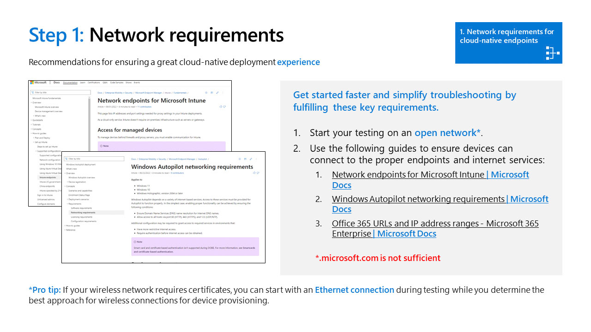Click 9 contributors link on Autopilot article
The image size is (591, 332).
(177, 173)
